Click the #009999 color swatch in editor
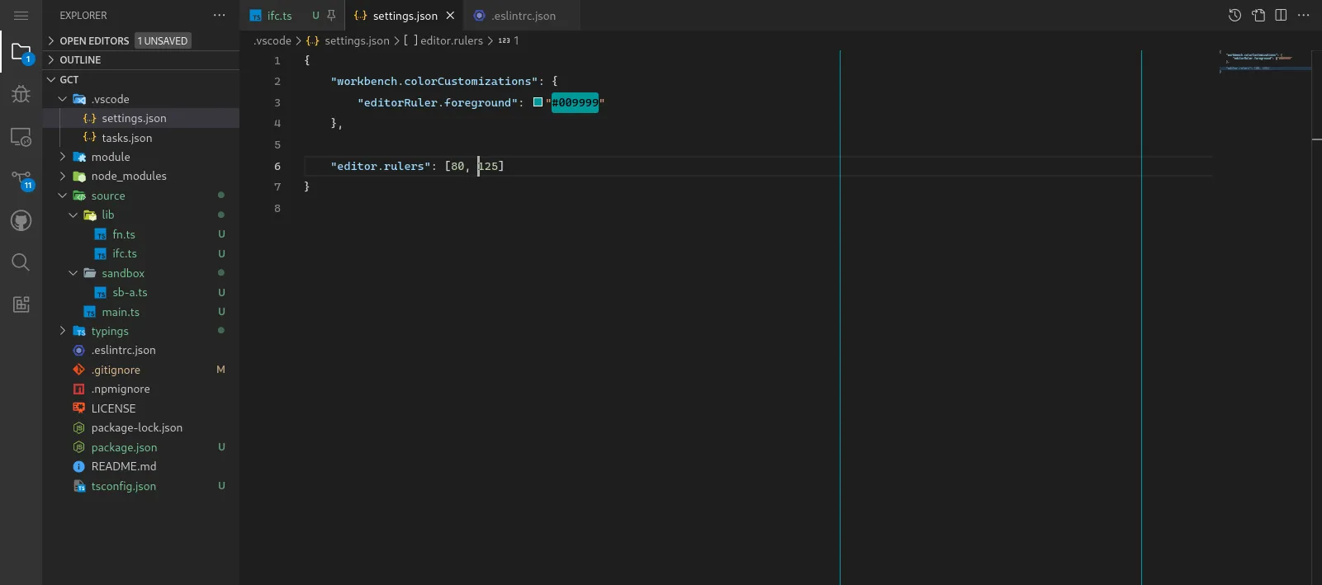Viewport: 1322px width, 585px height. (538, 102)
